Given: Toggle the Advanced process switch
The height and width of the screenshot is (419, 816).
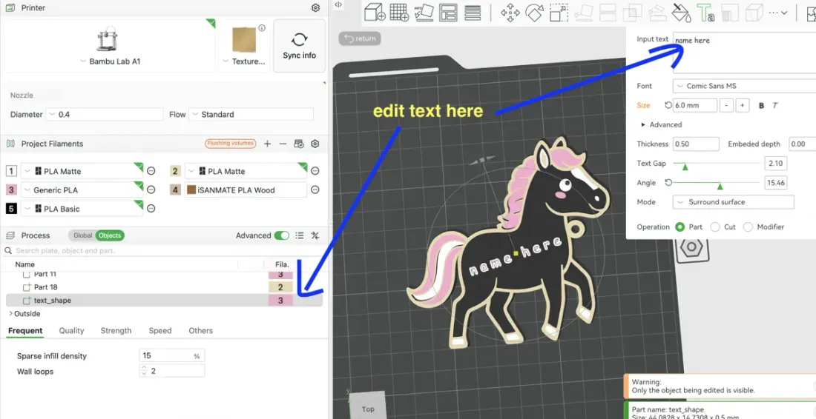Looking at the screenshot, I should pos(282,235).
